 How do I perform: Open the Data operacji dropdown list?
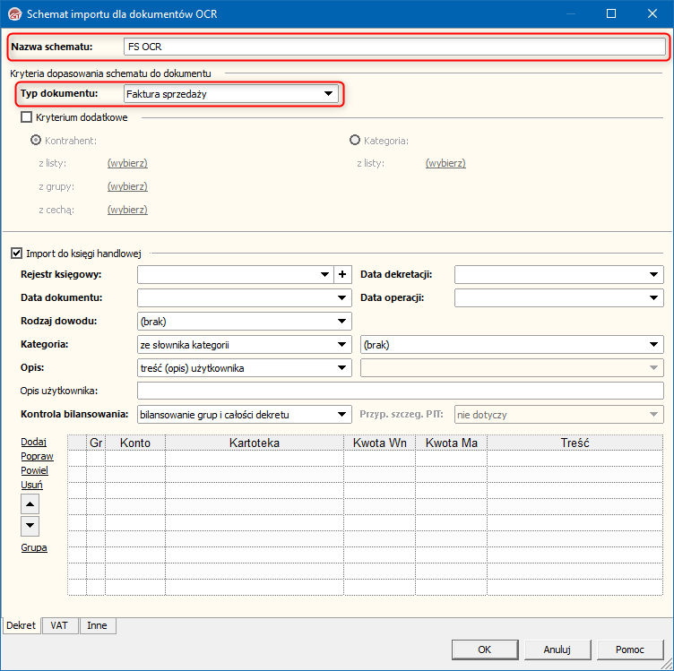click(x=655, y=297)
